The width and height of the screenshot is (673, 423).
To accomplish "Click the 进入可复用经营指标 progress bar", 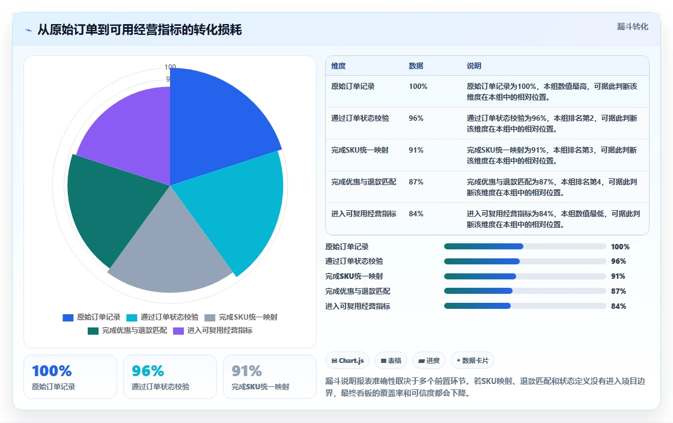I will coord(525,306).
